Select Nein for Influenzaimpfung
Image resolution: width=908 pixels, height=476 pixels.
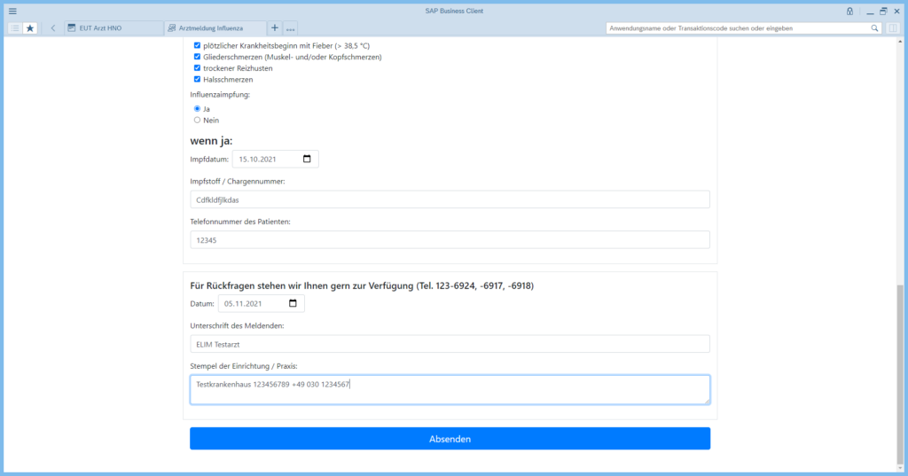click(198, 120)
